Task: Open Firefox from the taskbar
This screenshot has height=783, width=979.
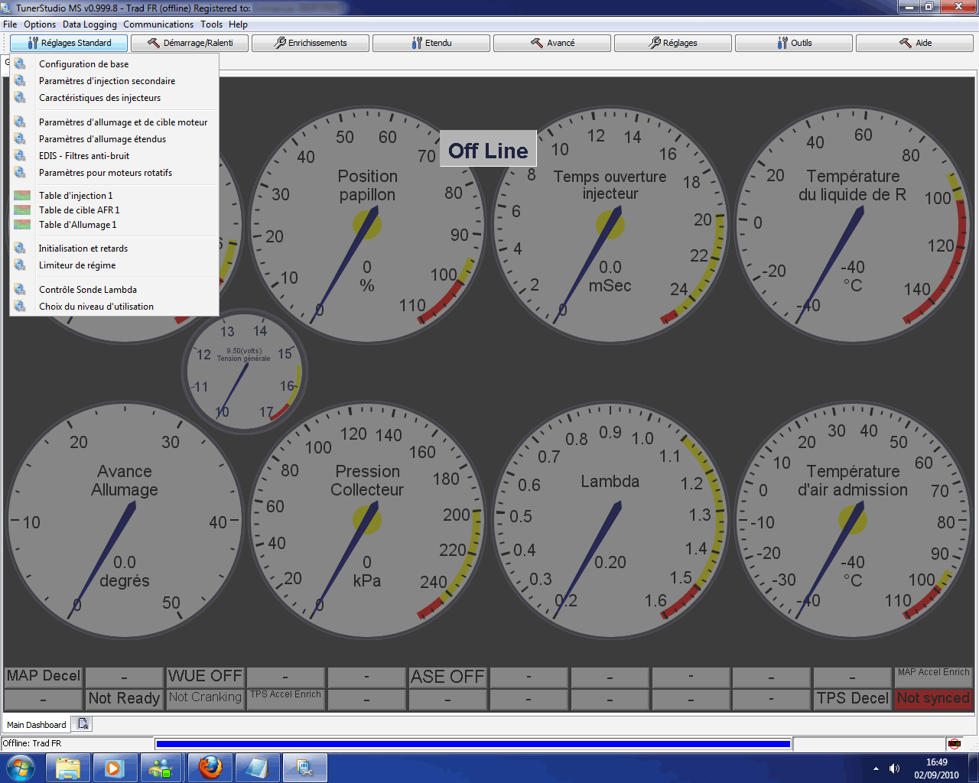Action: coord(210,767)
